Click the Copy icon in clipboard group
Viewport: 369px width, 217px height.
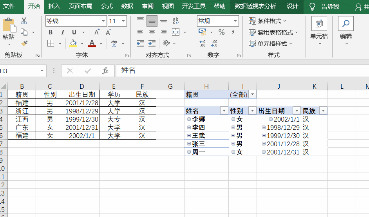[x=24, y=32]
